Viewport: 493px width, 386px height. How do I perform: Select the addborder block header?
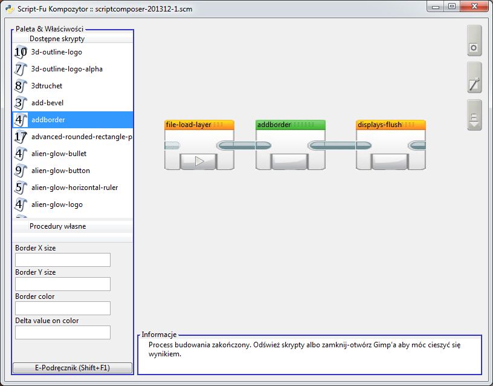(x=290, y=125)
